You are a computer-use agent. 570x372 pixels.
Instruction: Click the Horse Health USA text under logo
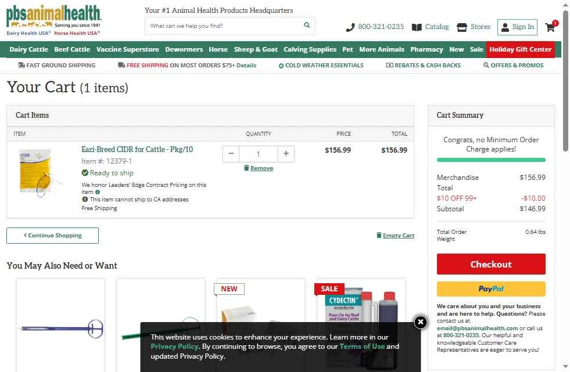point(77,33)
